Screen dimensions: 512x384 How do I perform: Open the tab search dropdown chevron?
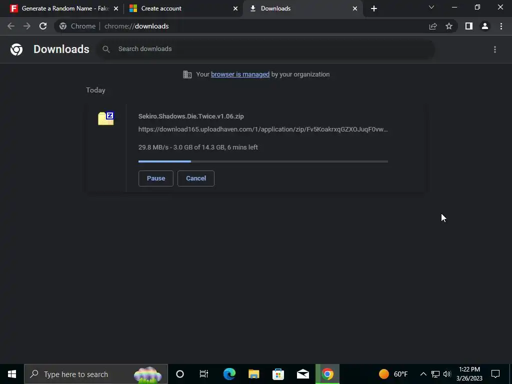(x=431, y=7)
